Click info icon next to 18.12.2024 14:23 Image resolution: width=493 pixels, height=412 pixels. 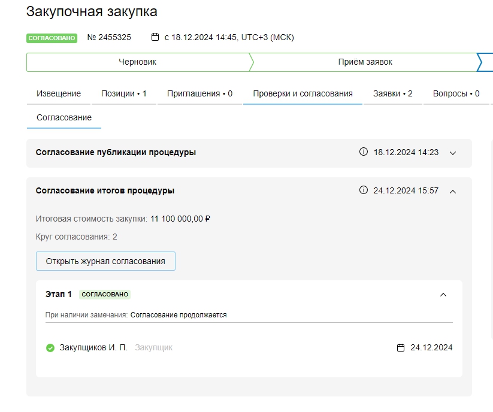[x=363, y=152]
